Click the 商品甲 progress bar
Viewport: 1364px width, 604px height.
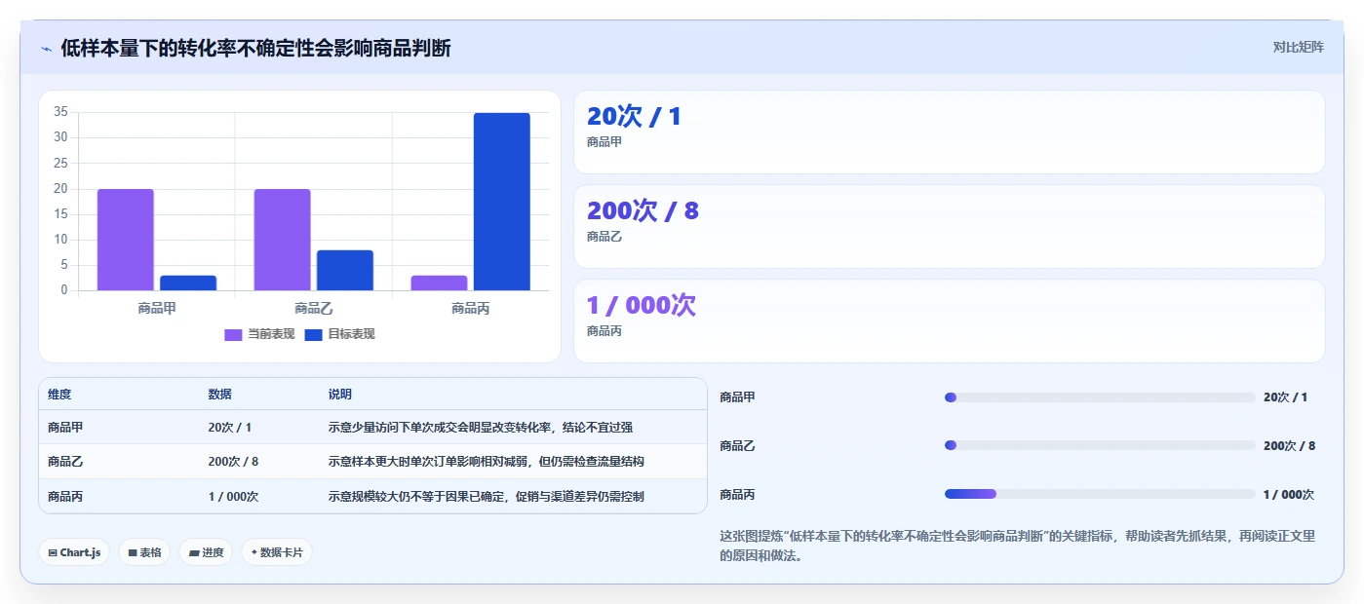1100,397
